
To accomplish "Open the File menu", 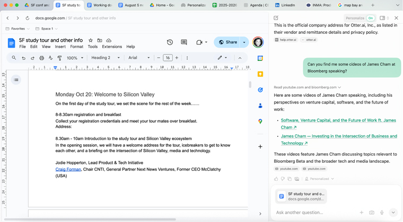I will [x=22, y=47].
